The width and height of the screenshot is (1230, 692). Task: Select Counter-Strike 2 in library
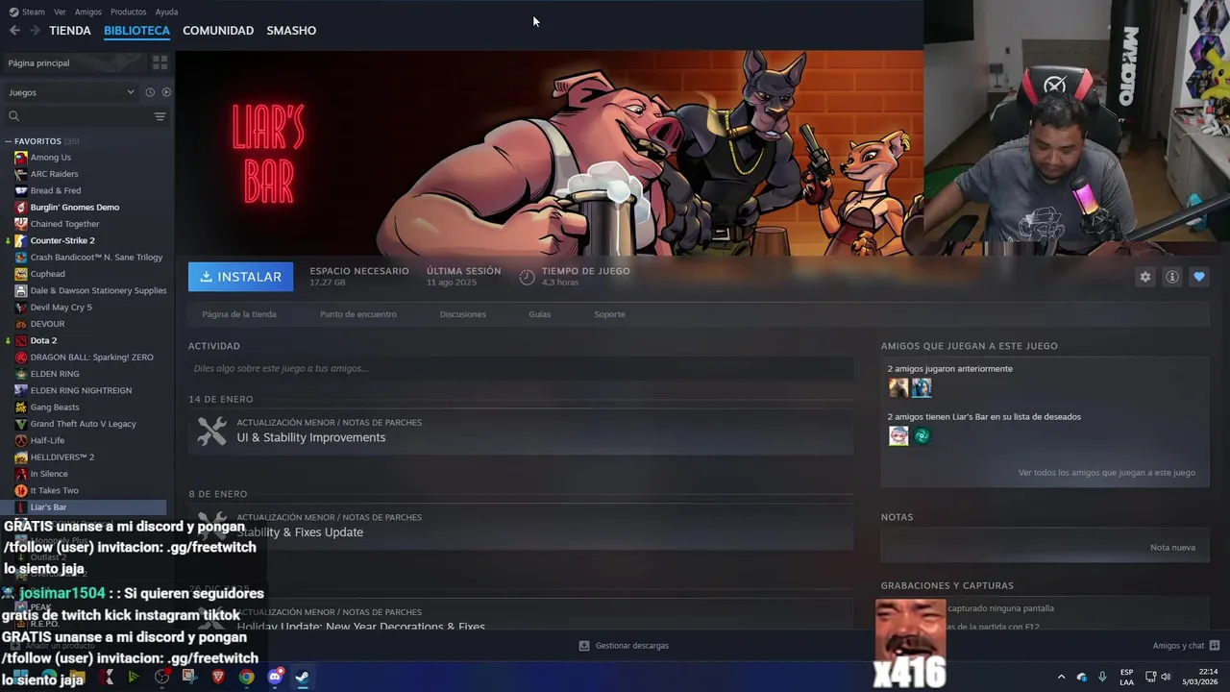click(62, 240)
